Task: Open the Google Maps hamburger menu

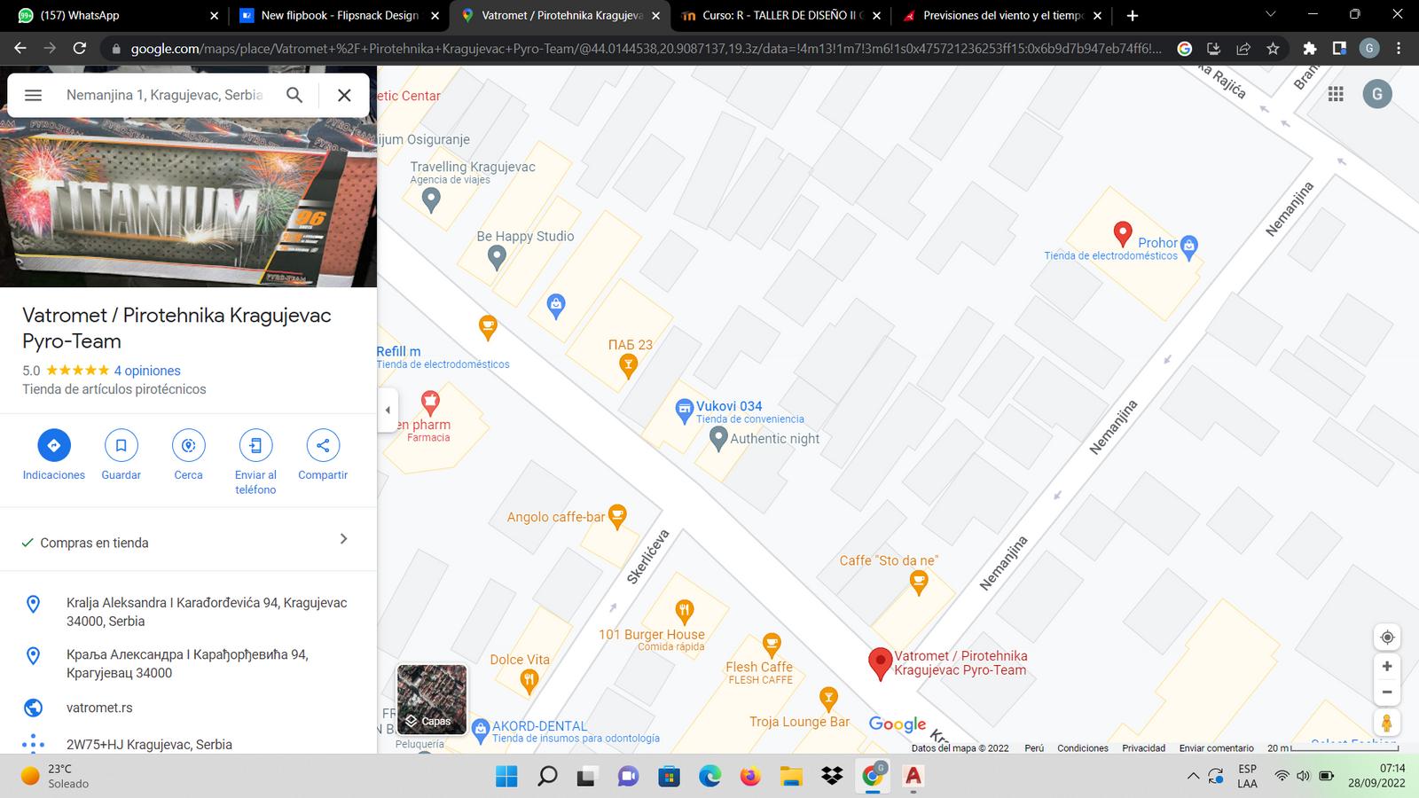Action: 33,95
